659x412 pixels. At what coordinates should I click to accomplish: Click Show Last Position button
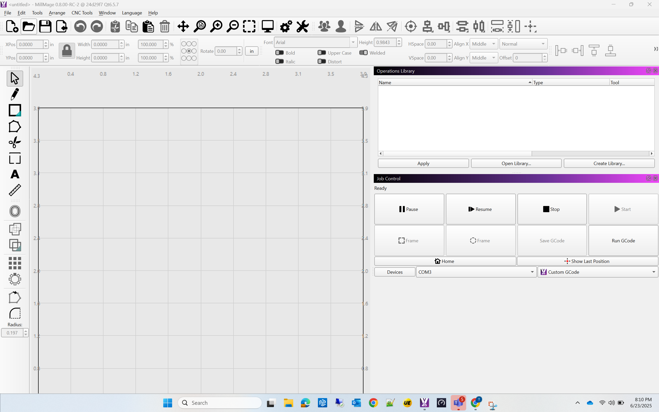pos(587,261)
